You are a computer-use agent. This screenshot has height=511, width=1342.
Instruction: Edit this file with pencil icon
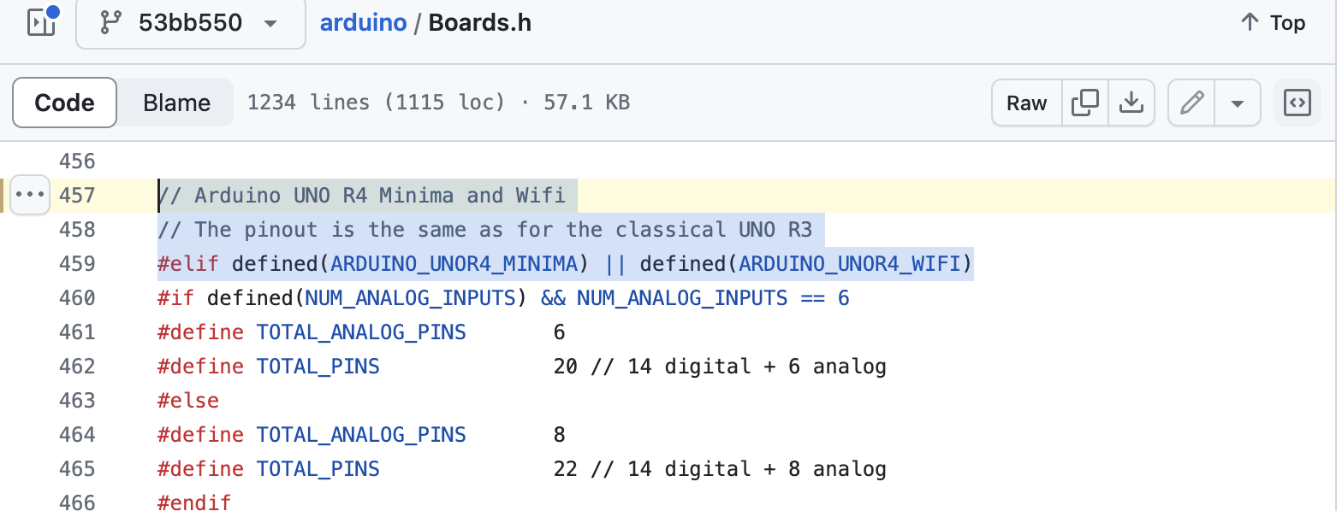tap(1191, 103)
